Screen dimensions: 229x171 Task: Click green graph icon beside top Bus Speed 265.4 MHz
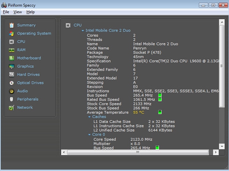coord(160,95)
